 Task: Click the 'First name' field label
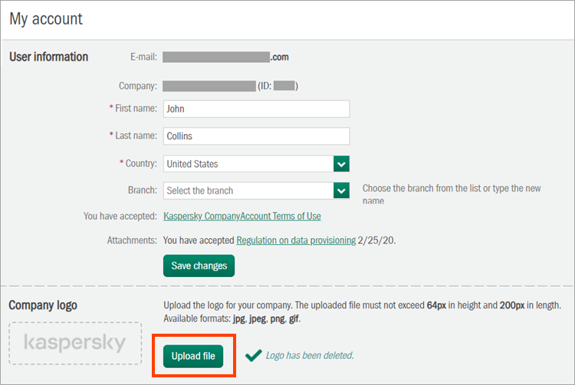[x=136, y=109]
